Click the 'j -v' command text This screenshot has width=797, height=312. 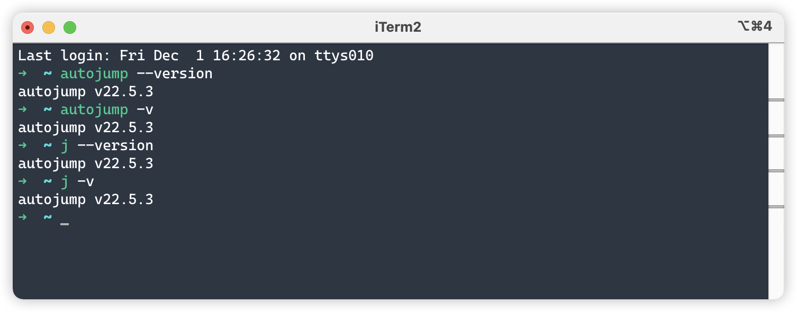(x=77, y=181)
